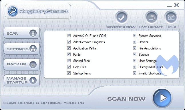Uncheck ActiveX, OLE, and COM

(x=69, y=36)
